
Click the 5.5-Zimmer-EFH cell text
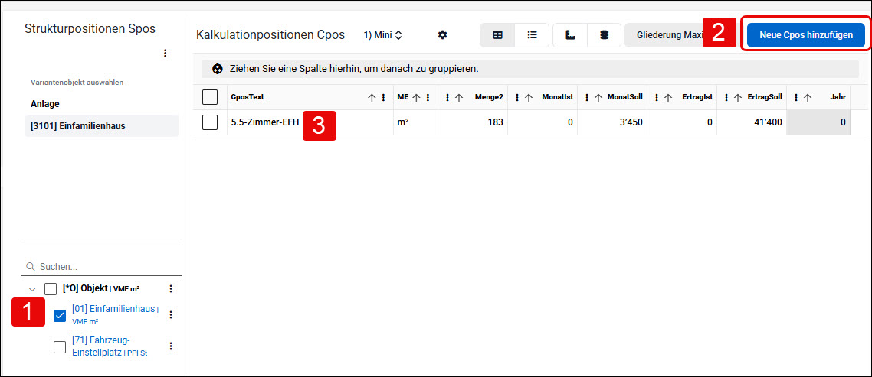coord(264,122)
